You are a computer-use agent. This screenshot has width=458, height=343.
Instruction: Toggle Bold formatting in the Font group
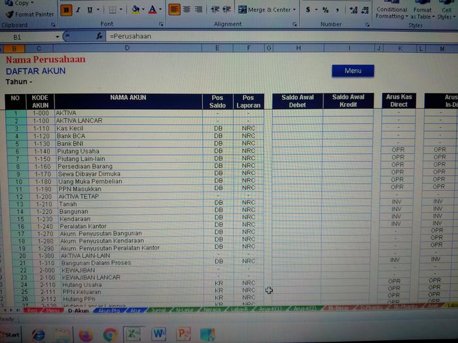click(66, 10)
